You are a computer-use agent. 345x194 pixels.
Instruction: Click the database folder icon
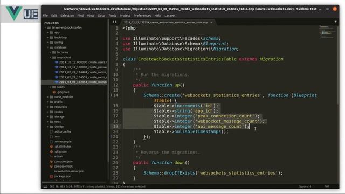pyautogui.click(x=52, y=47)
